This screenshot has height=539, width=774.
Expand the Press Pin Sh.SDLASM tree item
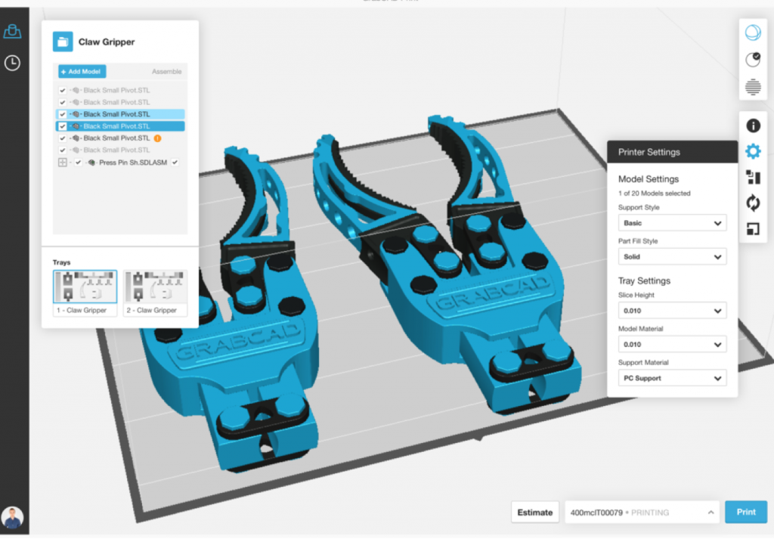tap(62, 162)
